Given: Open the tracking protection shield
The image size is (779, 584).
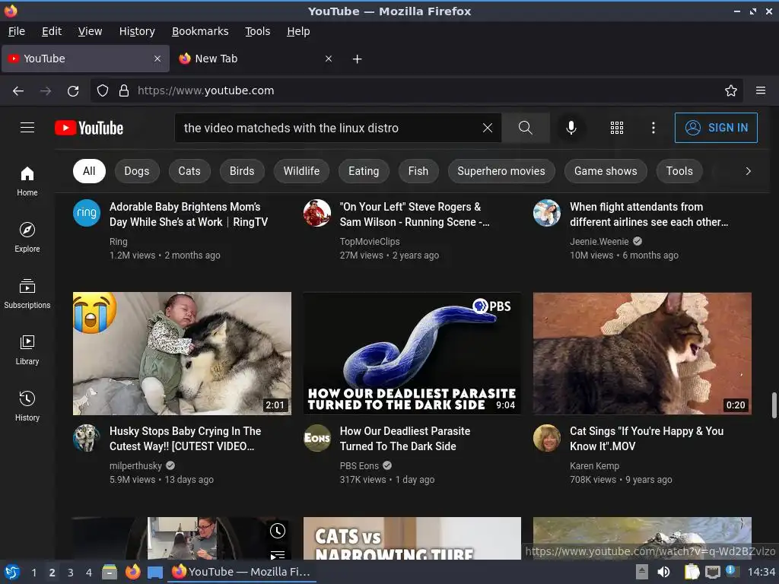Looking at the screenshot, I should pyautogui.click(x=103, y=90).
